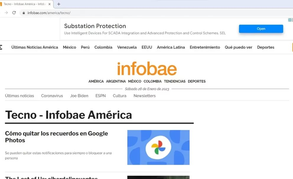Open the DEPORTES link under the logo
Image resolution: width=293 pixels, height=179 pixels.
[197, 81]
